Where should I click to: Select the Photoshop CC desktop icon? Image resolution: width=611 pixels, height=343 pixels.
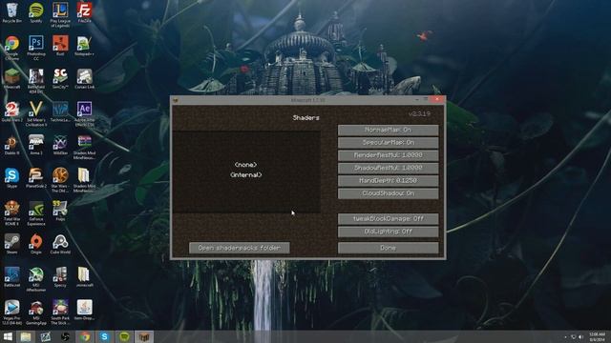[36, 49]
